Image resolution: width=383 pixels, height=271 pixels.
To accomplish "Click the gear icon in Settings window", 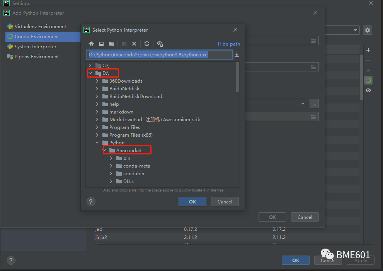I will tap(368, 30).
